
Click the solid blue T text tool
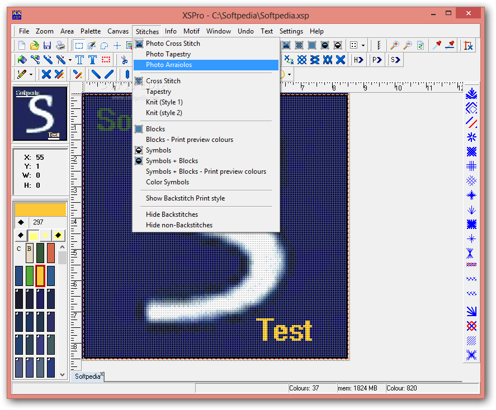[92, 60]
